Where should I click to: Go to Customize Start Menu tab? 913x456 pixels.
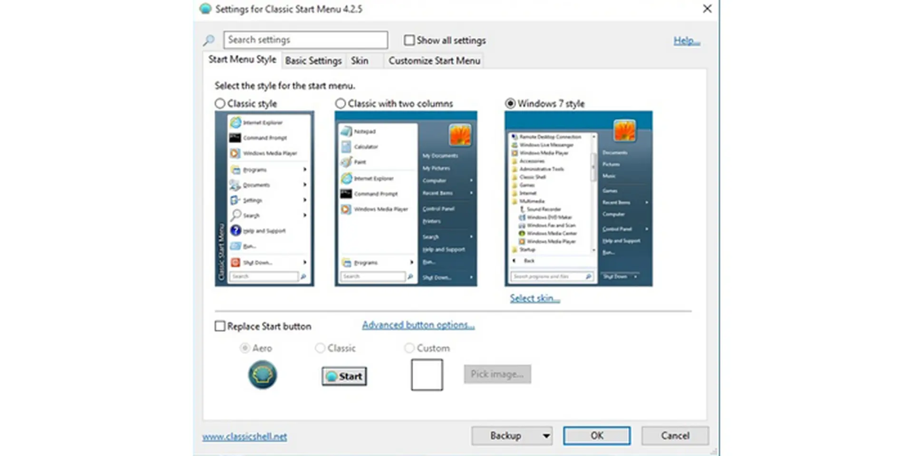coord(434,61)
